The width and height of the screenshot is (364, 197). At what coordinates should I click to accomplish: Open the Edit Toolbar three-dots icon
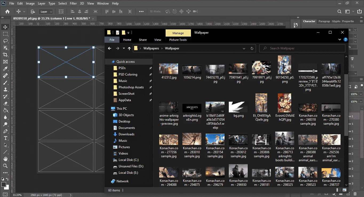[x=5, y=173]
